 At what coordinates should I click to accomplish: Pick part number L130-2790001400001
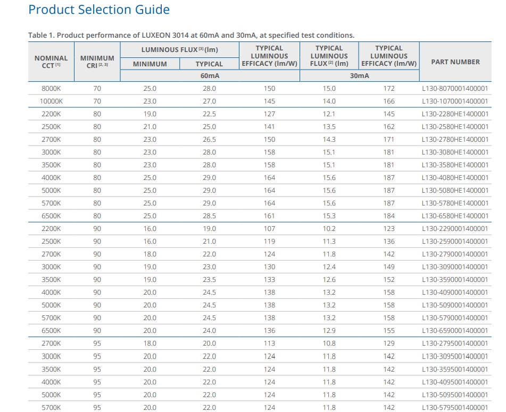(455, 254)
